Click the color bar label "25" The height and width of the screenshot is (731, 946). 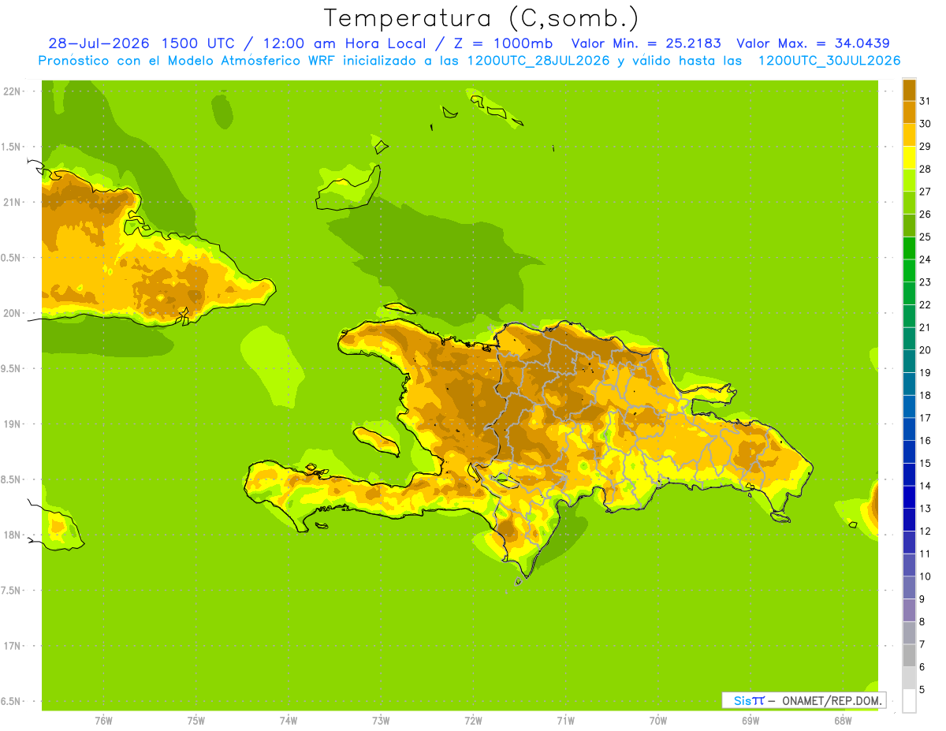point(925,237)
